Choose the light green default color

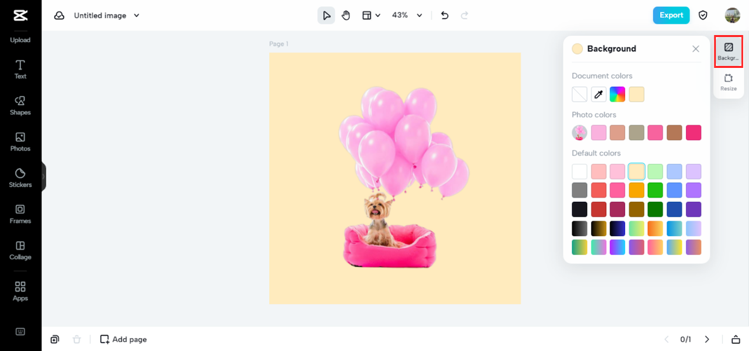(655, 171)
